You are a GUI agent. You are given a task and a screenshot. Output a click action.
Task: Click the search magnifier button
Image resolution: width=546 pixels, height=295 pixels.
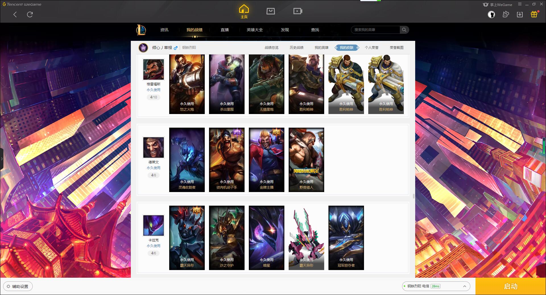click(x=404, y=30)
